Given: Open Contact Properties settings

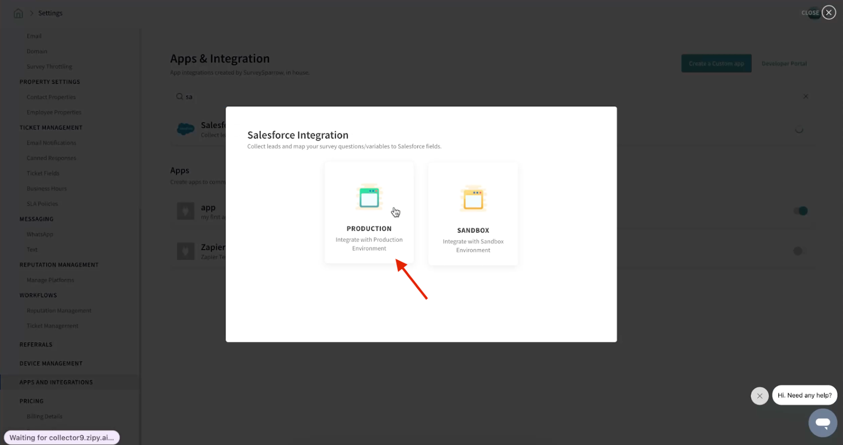Looking at the screenshot, I should (x=51, y=97).
